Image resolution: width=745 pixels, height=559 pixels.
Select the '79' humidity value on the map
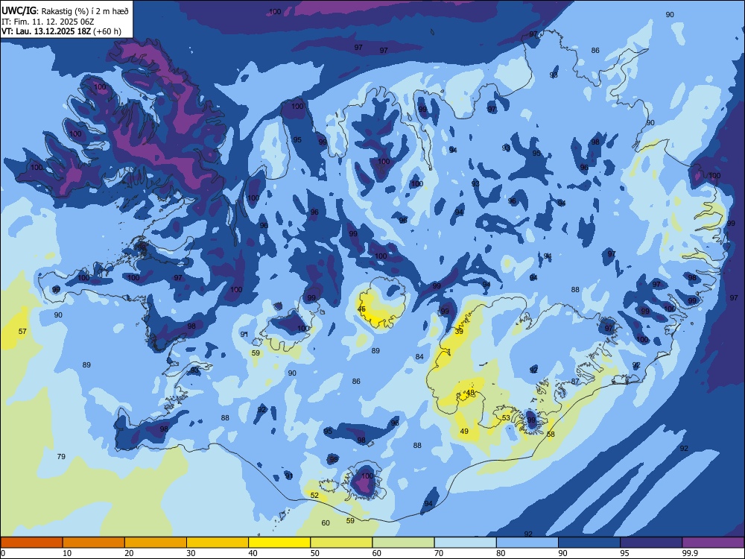click(61, 457)
